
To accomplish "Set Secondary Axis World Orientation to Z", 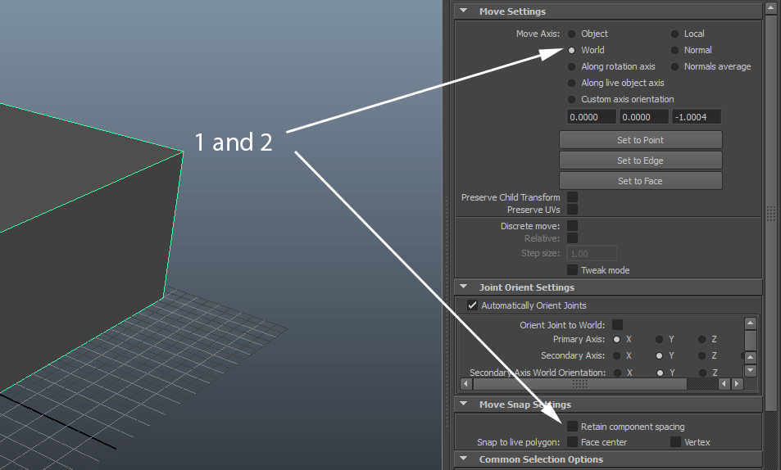I will [703, 373].
